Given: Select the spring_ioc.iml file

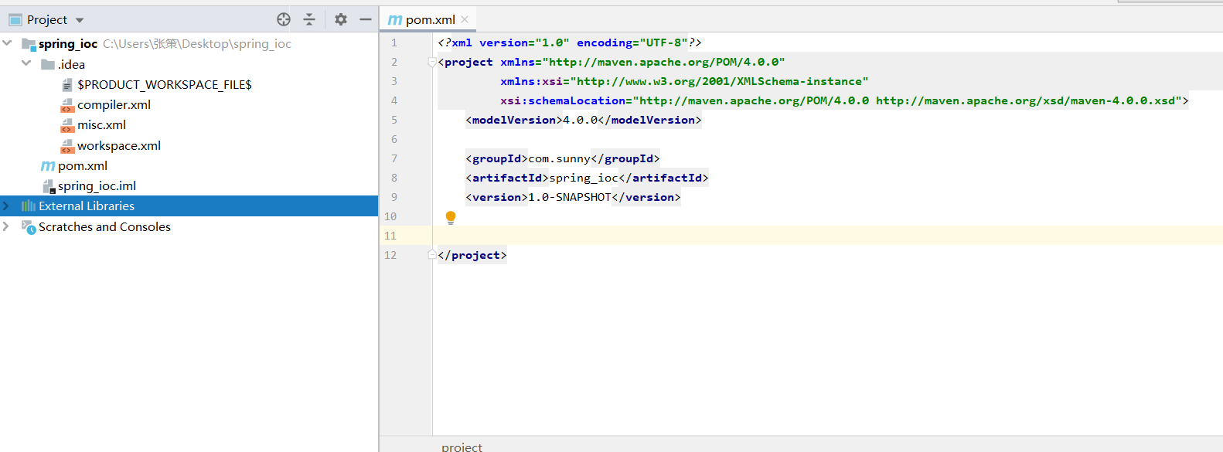Looking at the screenshot, I should pos(97,186).
